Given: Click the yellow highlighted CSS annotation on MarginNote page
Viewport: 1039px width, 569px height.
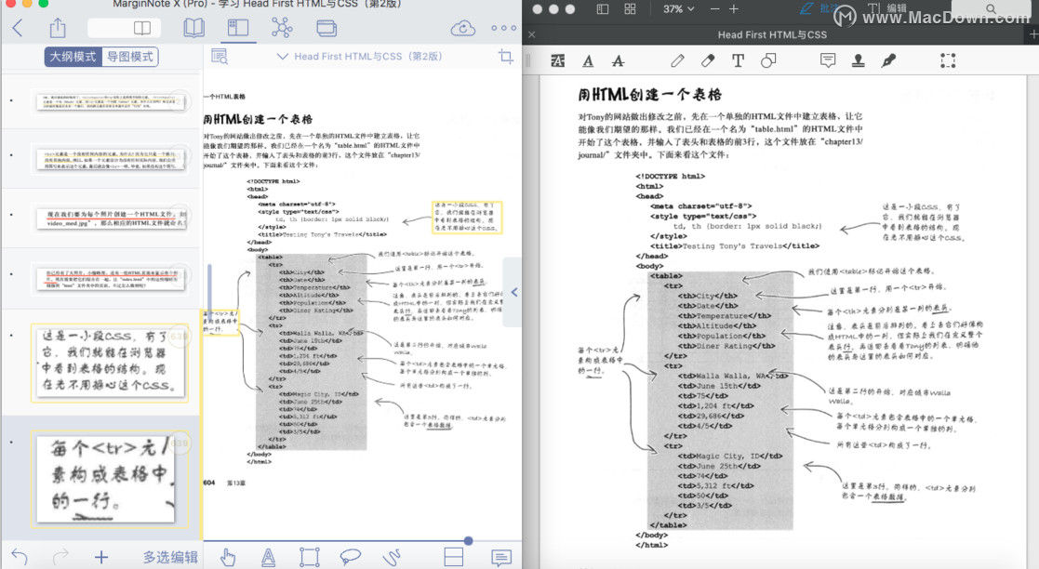Looking at the screenshot, I should pyautogui.click(x=467, y=218).
